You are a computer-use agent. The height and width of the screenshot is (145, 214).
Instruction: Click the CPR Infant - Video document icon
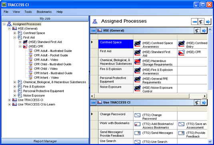(30, 78)
